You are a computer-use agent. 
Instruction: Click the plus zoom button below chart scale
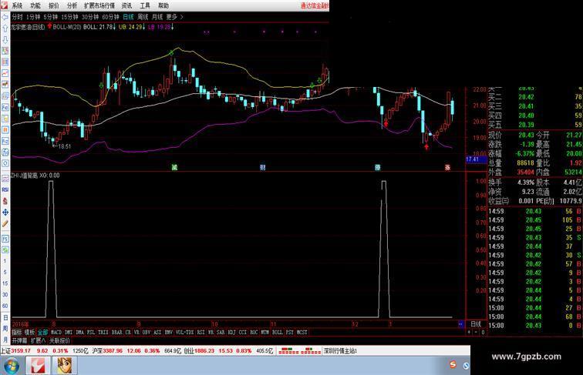tap(469, 332)
